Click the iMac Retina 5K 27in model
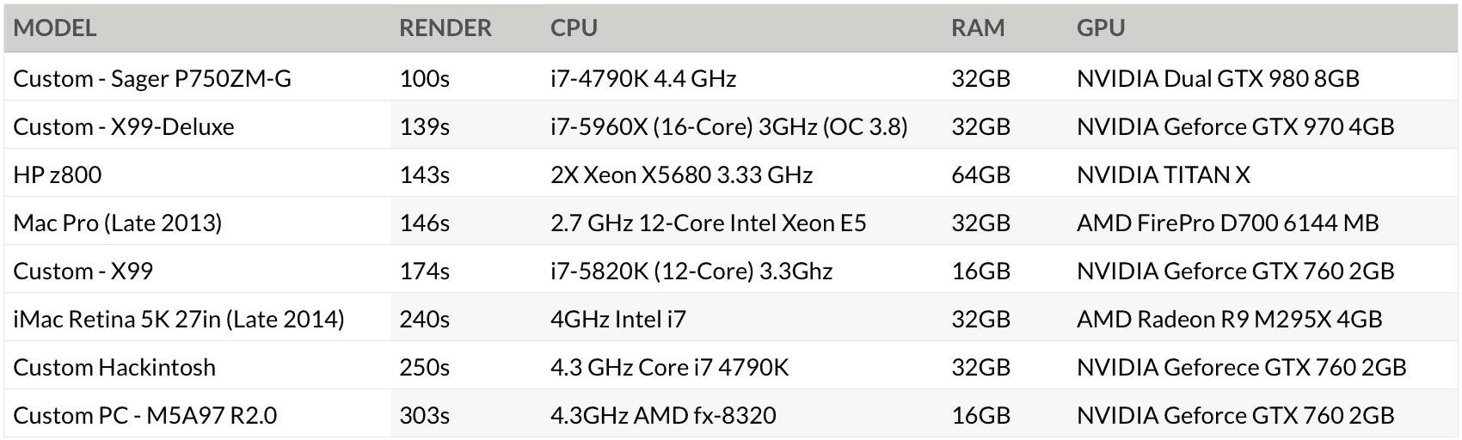The height and width of the screenshot is (440, 1462). point(179,320)
